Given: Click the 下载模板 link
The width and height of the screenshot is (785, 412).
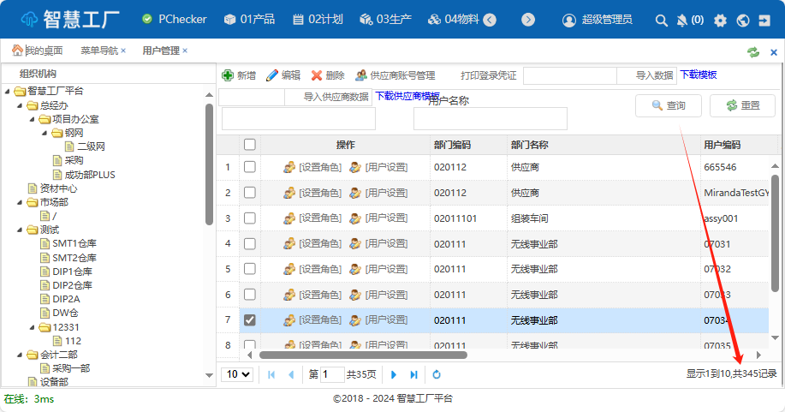Looking at the screenshot, I should tap(698, 75).
